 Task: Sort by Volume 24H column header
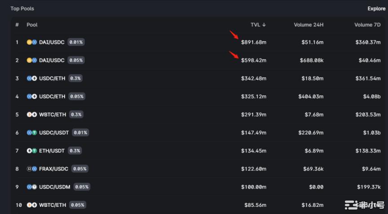click(x=309, y=25)
